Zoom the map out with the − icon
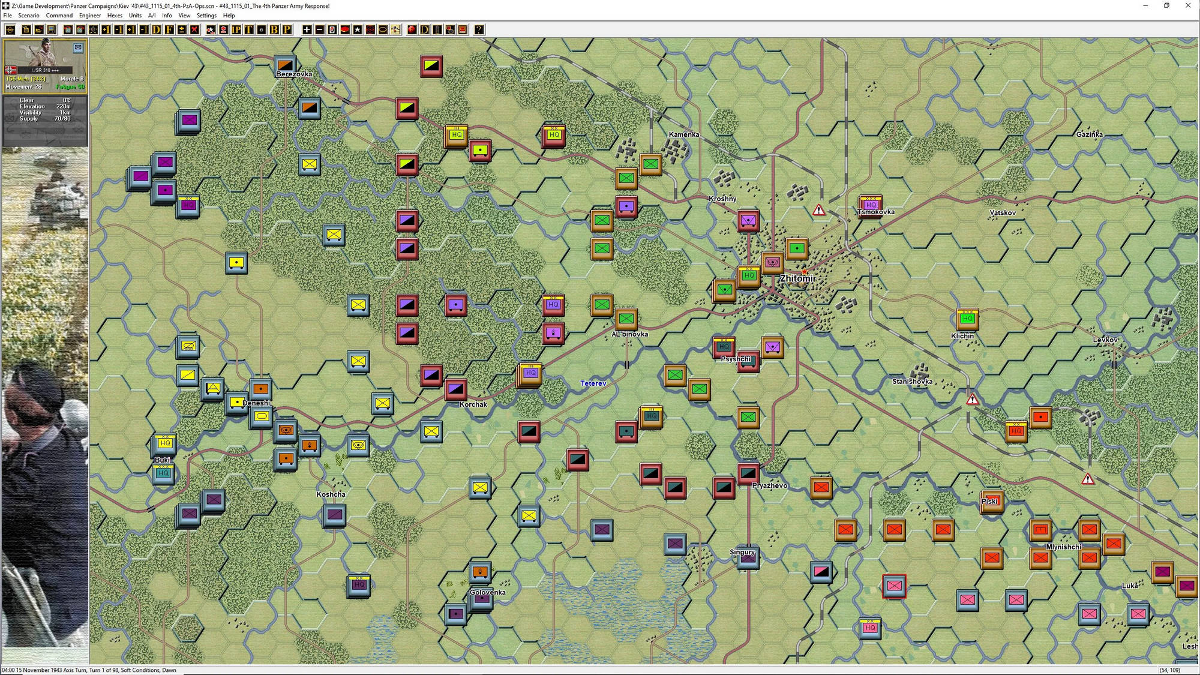1200x675 pixels. click(x=319, y=29)
